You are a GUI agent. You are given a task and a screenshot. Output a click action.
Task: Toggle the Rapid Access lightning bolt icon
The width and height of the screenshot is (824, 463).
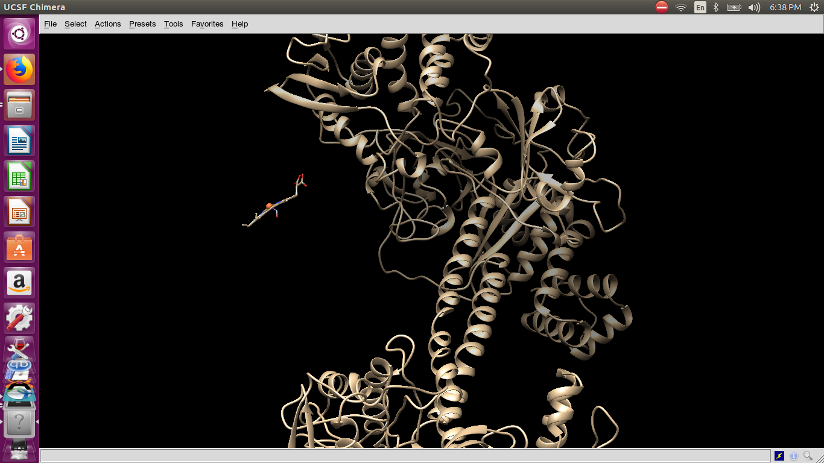coord(779,456)
